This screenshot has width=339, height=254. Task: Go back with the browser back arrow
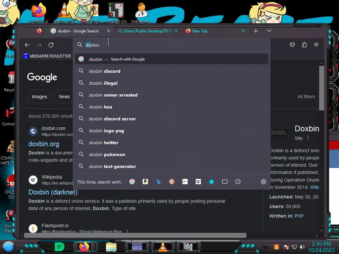27,45
